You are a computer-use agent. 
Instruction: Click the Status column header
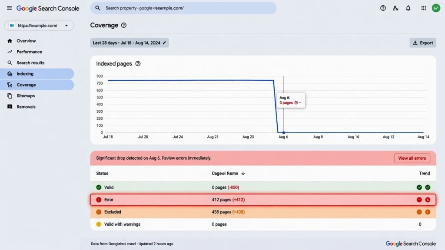coord(102,174)
